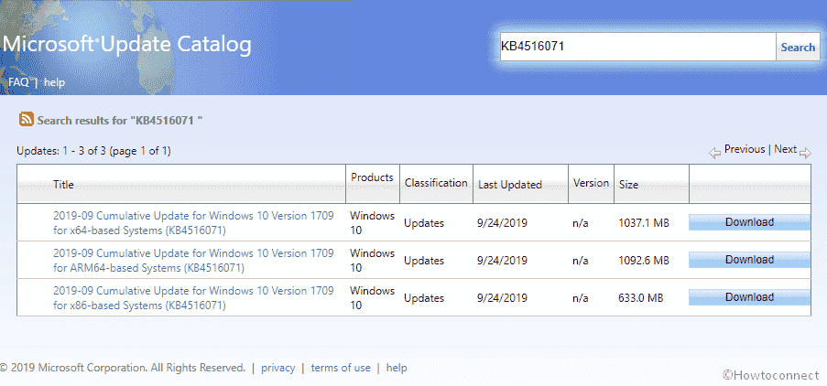The width and height of the screenshot is (827, 386).
Task: Go to Previous results page
Action: (x=745, y=149)
